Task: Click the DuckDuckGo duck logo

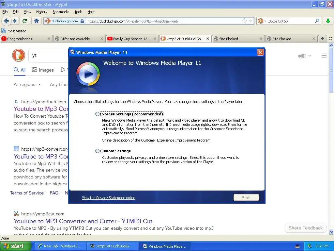Action: tap(19, 55)
